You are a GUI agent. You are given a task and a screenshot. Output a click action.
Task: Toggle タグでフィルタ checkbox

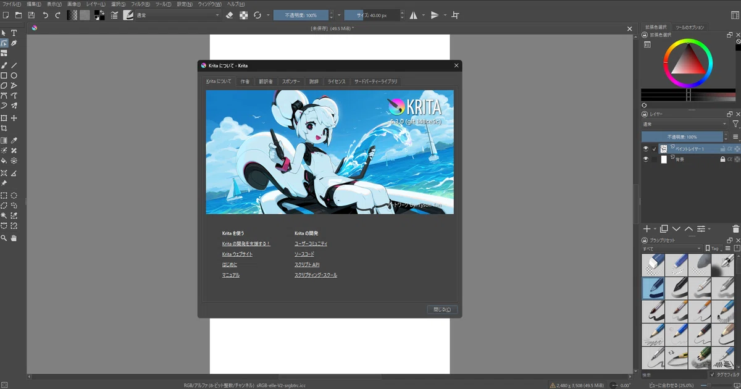[x=712, y=374]
